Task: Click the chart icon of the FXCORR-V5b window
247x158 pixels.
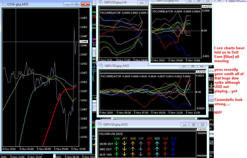Action: [100, 124]
